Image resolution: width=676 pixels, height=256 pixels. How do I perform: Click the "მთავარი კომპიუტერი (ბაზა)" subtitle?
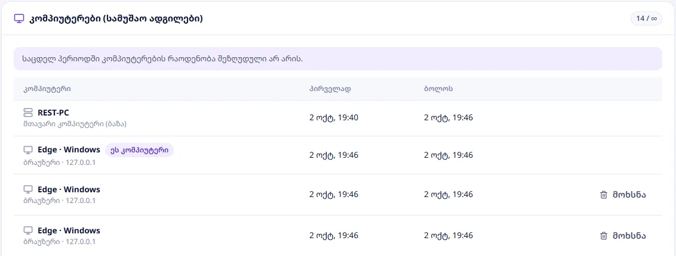(x=75, y=124)
